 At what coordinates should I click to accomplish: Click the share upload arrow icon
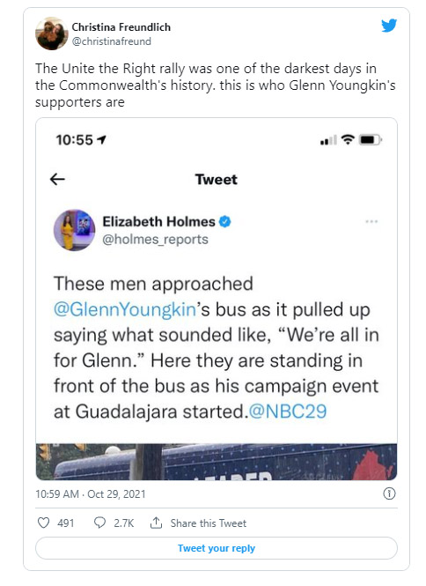[x=156, y=523]
